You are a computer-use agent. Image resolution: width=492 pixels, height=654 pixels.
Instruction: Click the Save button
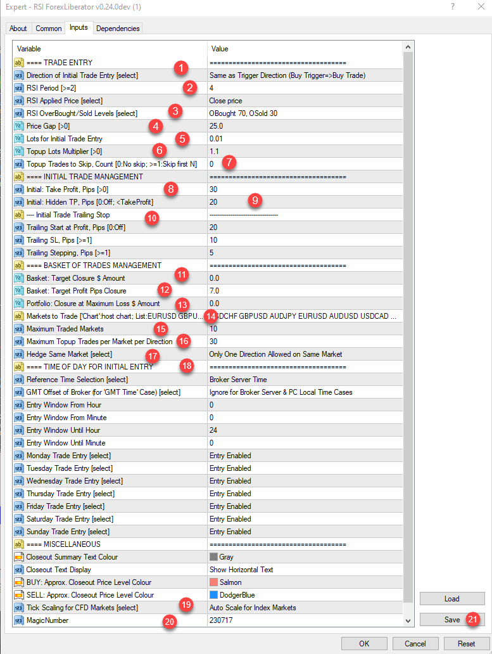[x=452, y=619]
